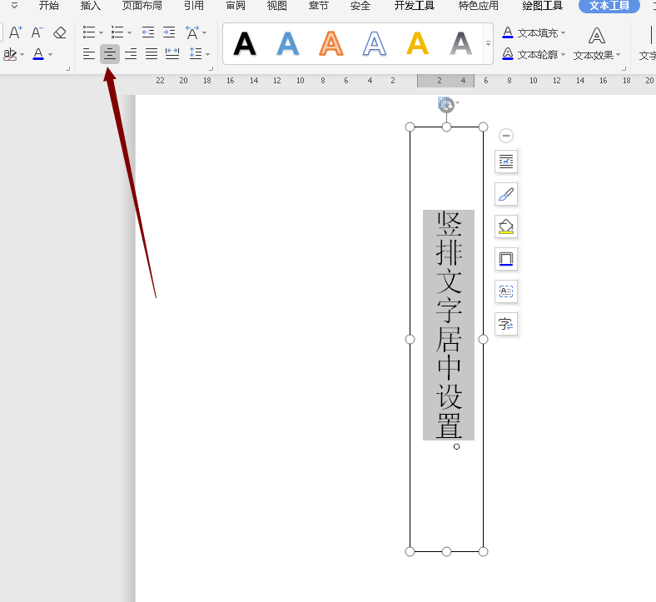
Task: Open the 页面布局 tab
Action: [142, 6]
